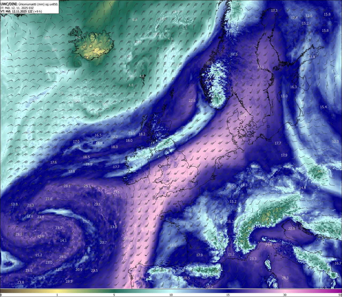Click the 18.2 value near Scotland
The height and width of the screenshot is (297, 342).
click(x=142, y=134)
